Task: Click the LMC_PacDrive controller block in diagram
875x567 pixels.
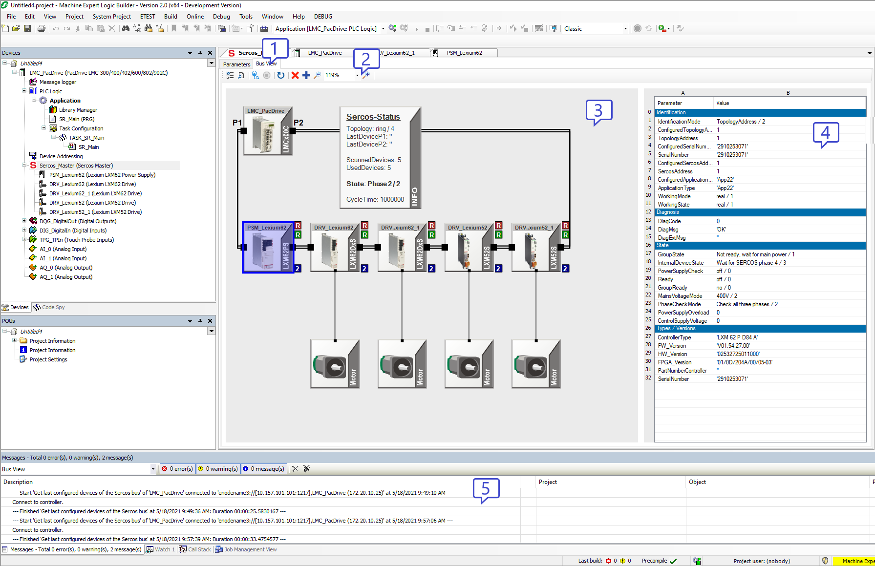Action: point(267,131)
